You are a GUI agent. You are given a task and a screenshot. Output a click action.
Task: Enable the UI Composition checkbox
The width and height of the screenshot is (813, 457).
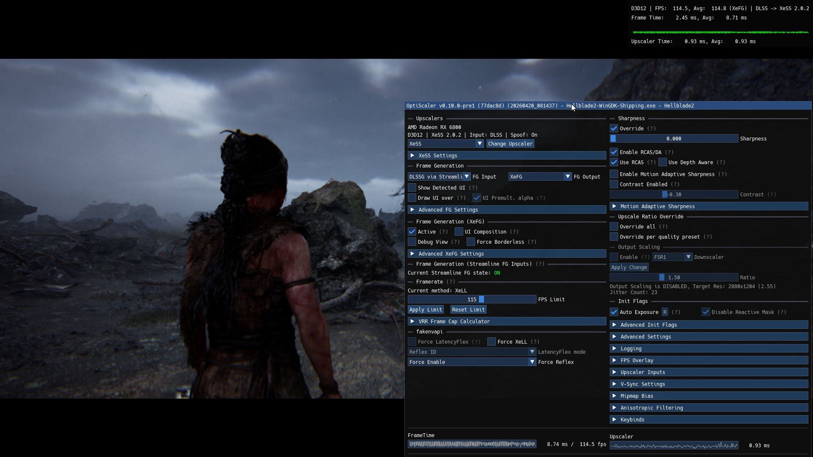(x=459, y=232)
